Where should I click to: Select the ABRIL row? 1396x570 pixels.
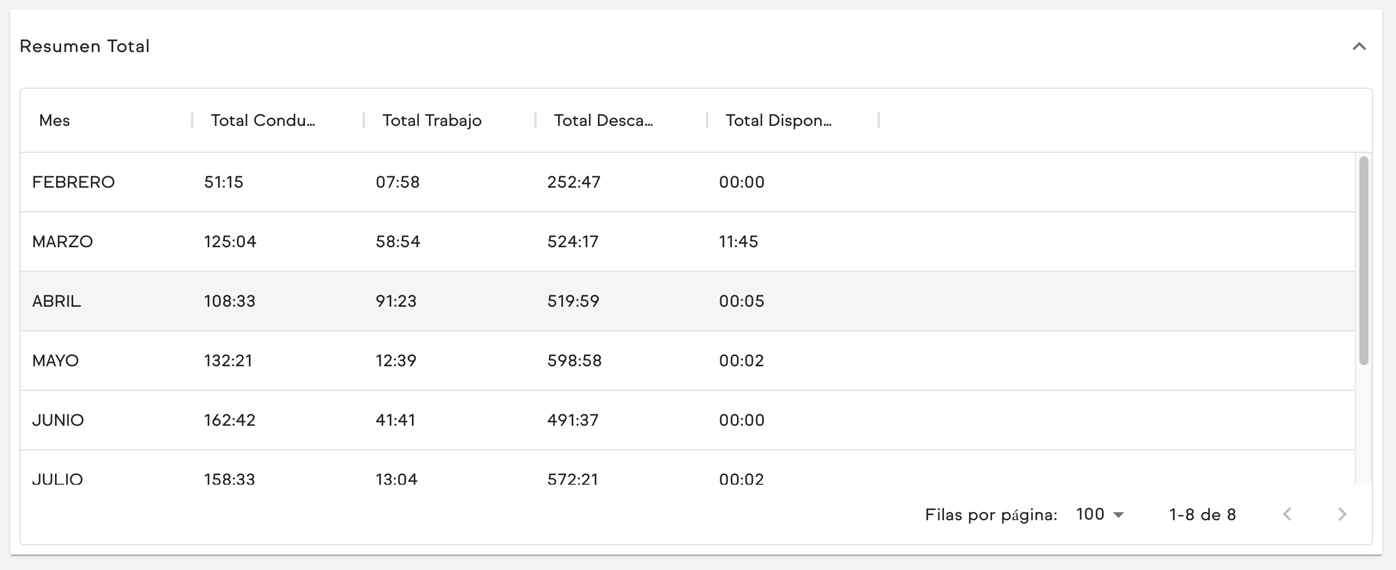click(57, 301)
